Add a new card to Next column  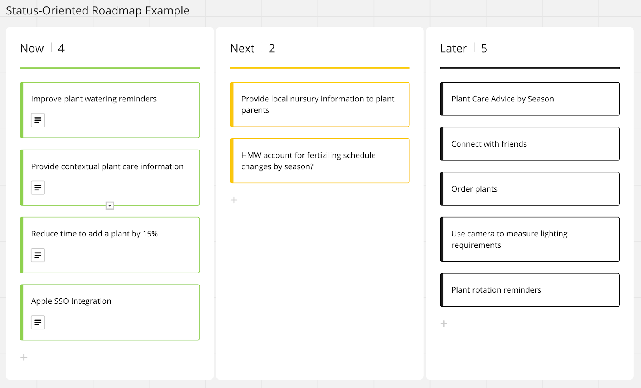234,200
